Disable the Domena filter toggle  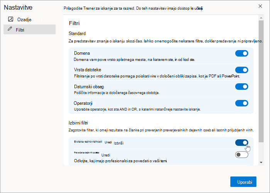[241, 53]
